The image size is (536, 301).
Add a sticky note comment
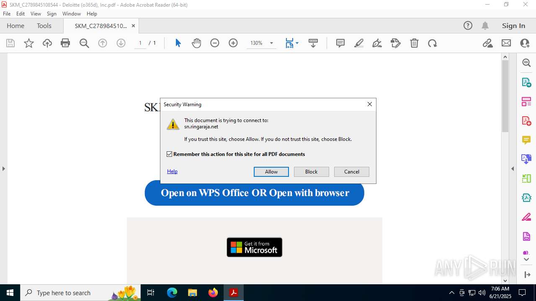[x=340, y=43]
